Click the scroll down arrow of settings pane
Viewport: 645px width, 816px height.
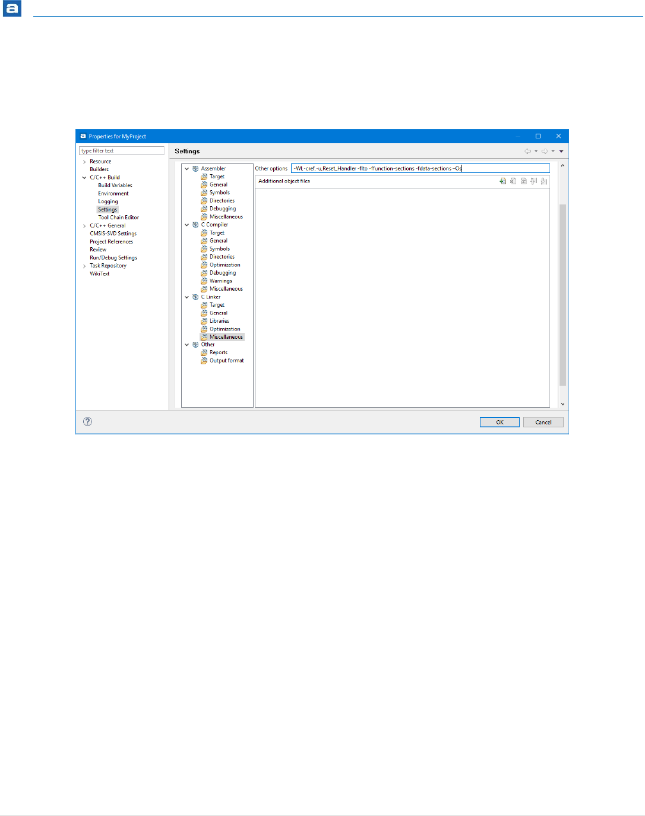[563, 404]
